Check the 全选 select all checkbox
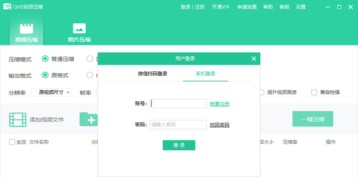358x179 pixels. coord(12,142)
